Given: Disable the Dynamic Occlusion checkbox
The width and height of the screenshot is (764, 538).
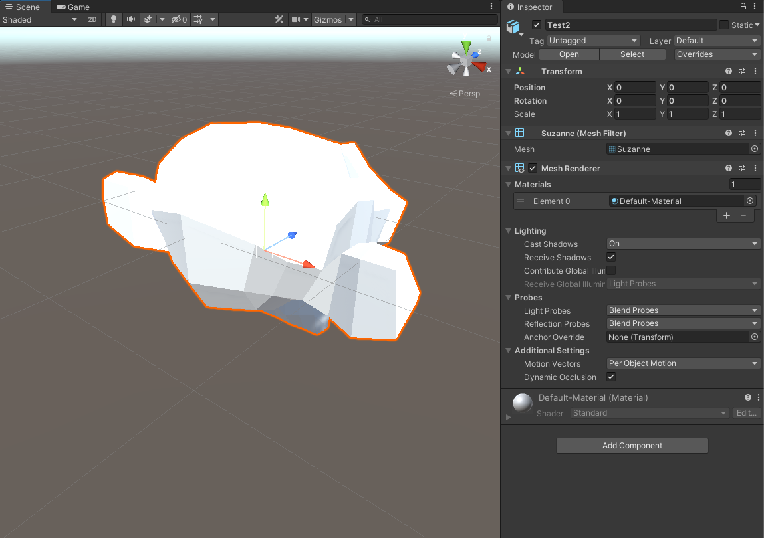Looking at the screenshot, I should pos(611,377).
